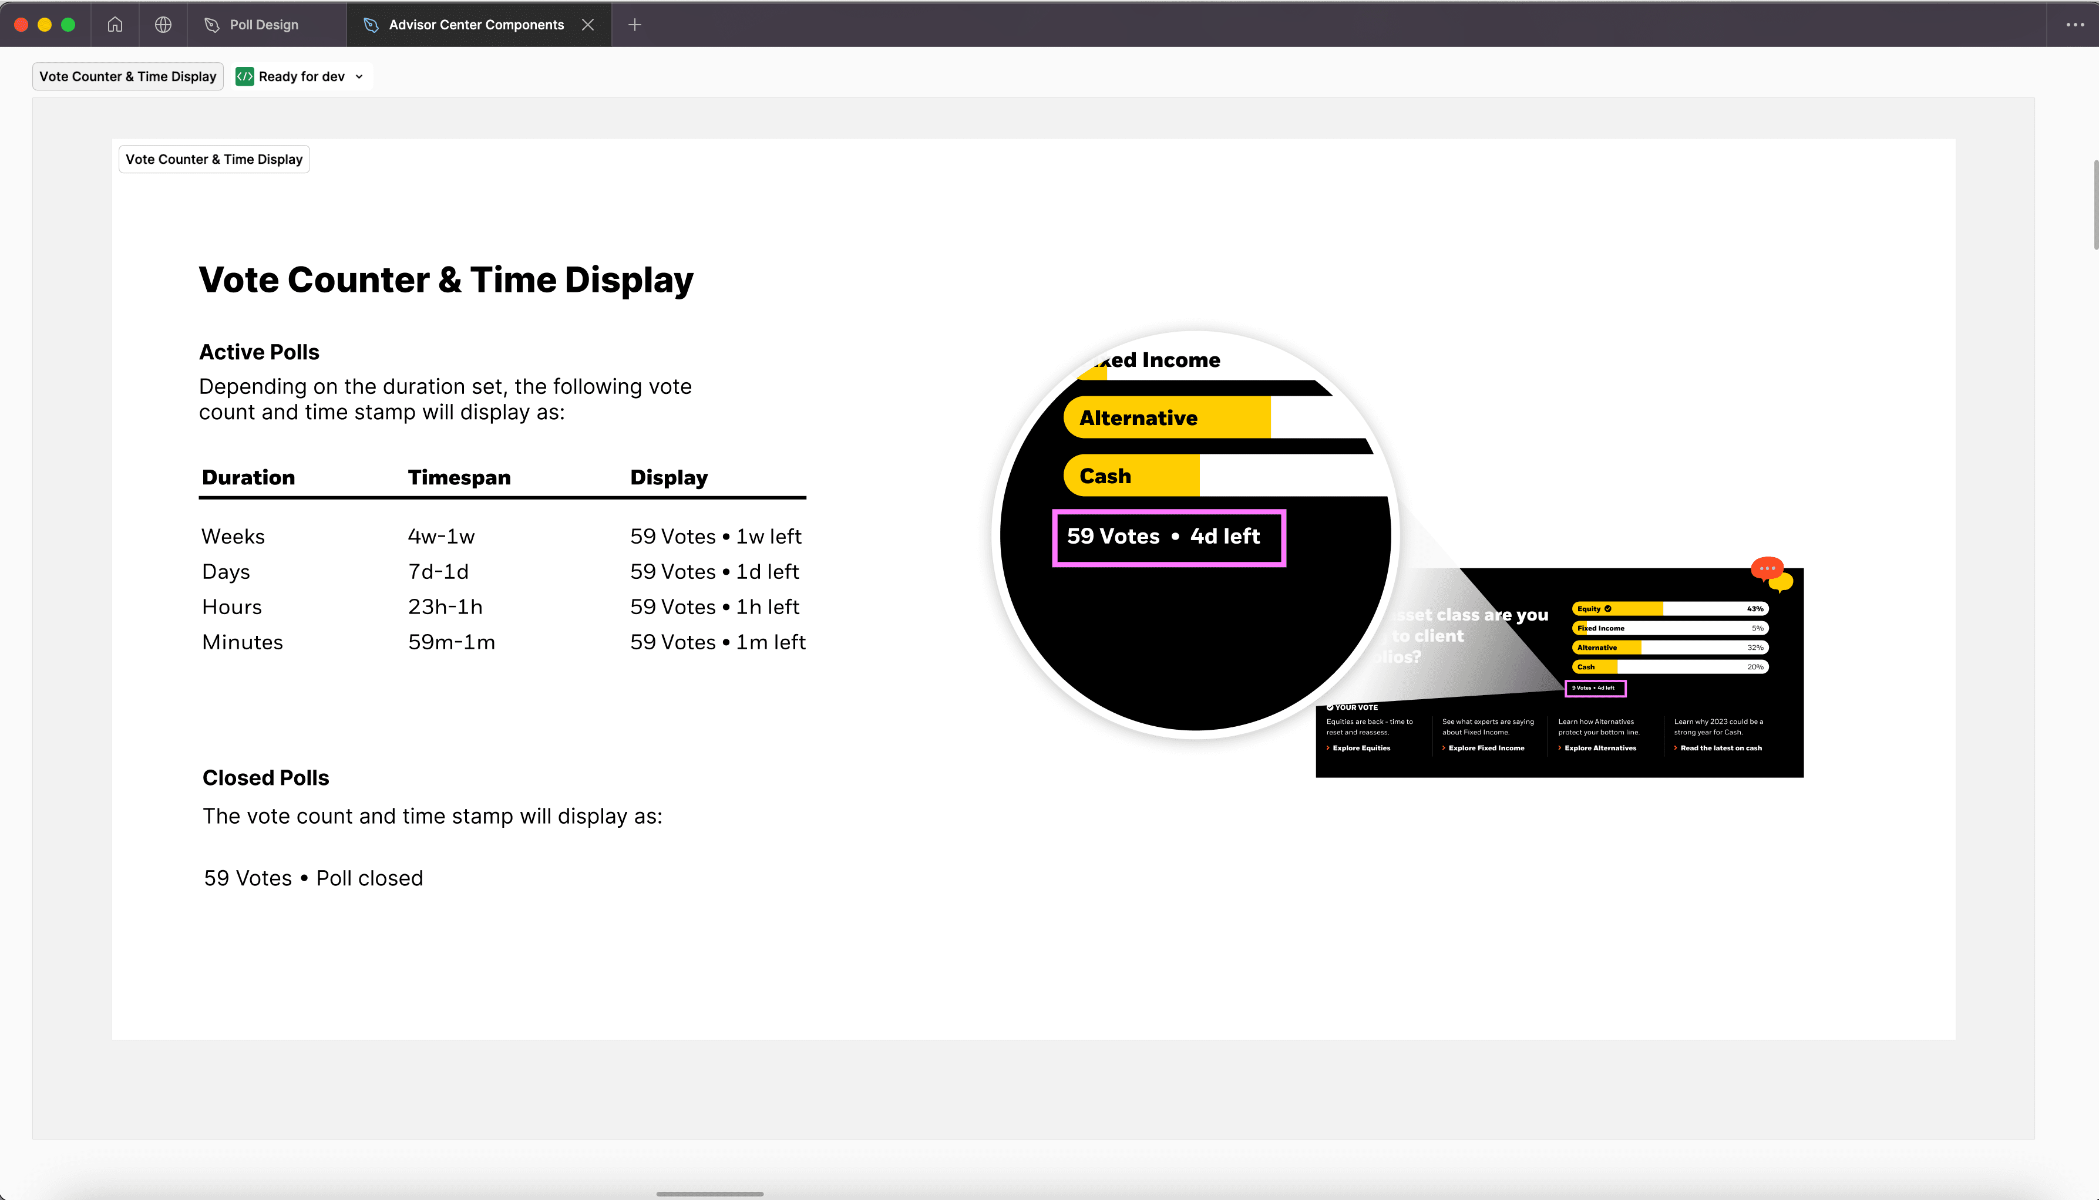Image resolution: width=2099 pixels, height=1200 pixels.
Task: Click the Home icon in the tab bar
Action: point(115,25)
